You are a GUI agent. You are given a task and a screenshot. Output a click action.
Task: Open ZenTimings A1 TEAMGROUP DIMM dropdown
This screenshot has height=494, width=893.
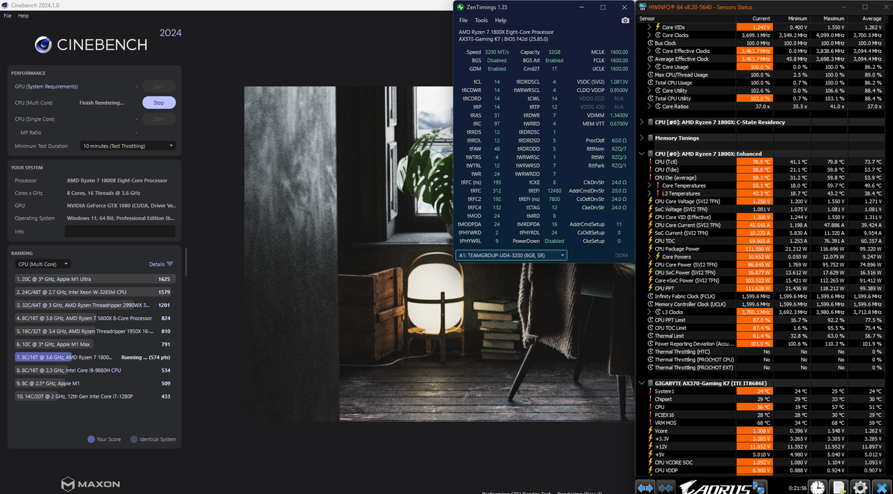511,255
